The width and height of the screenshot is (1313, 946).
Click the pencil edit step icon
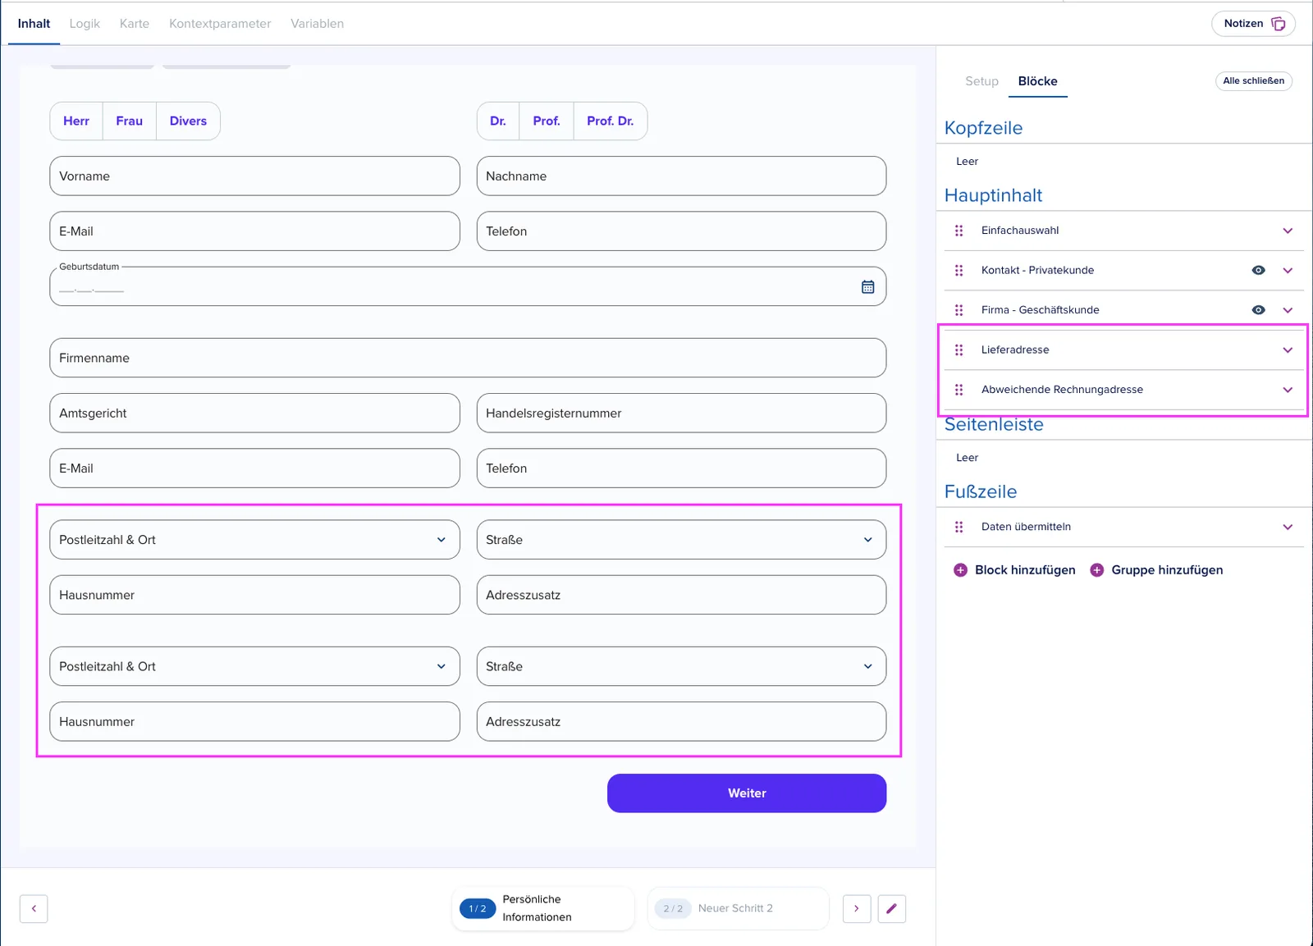891,908
